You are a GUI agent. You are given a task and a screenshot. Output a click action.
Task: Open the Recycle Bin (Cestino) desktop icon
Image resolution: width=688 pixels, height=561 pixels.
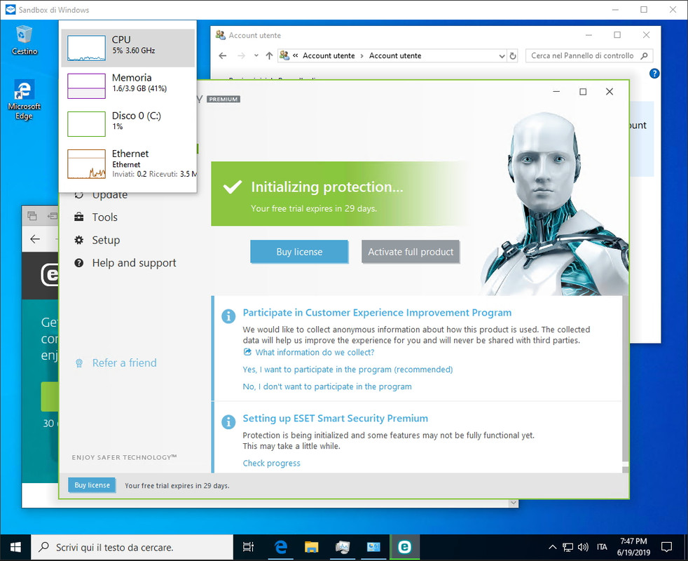24,40
